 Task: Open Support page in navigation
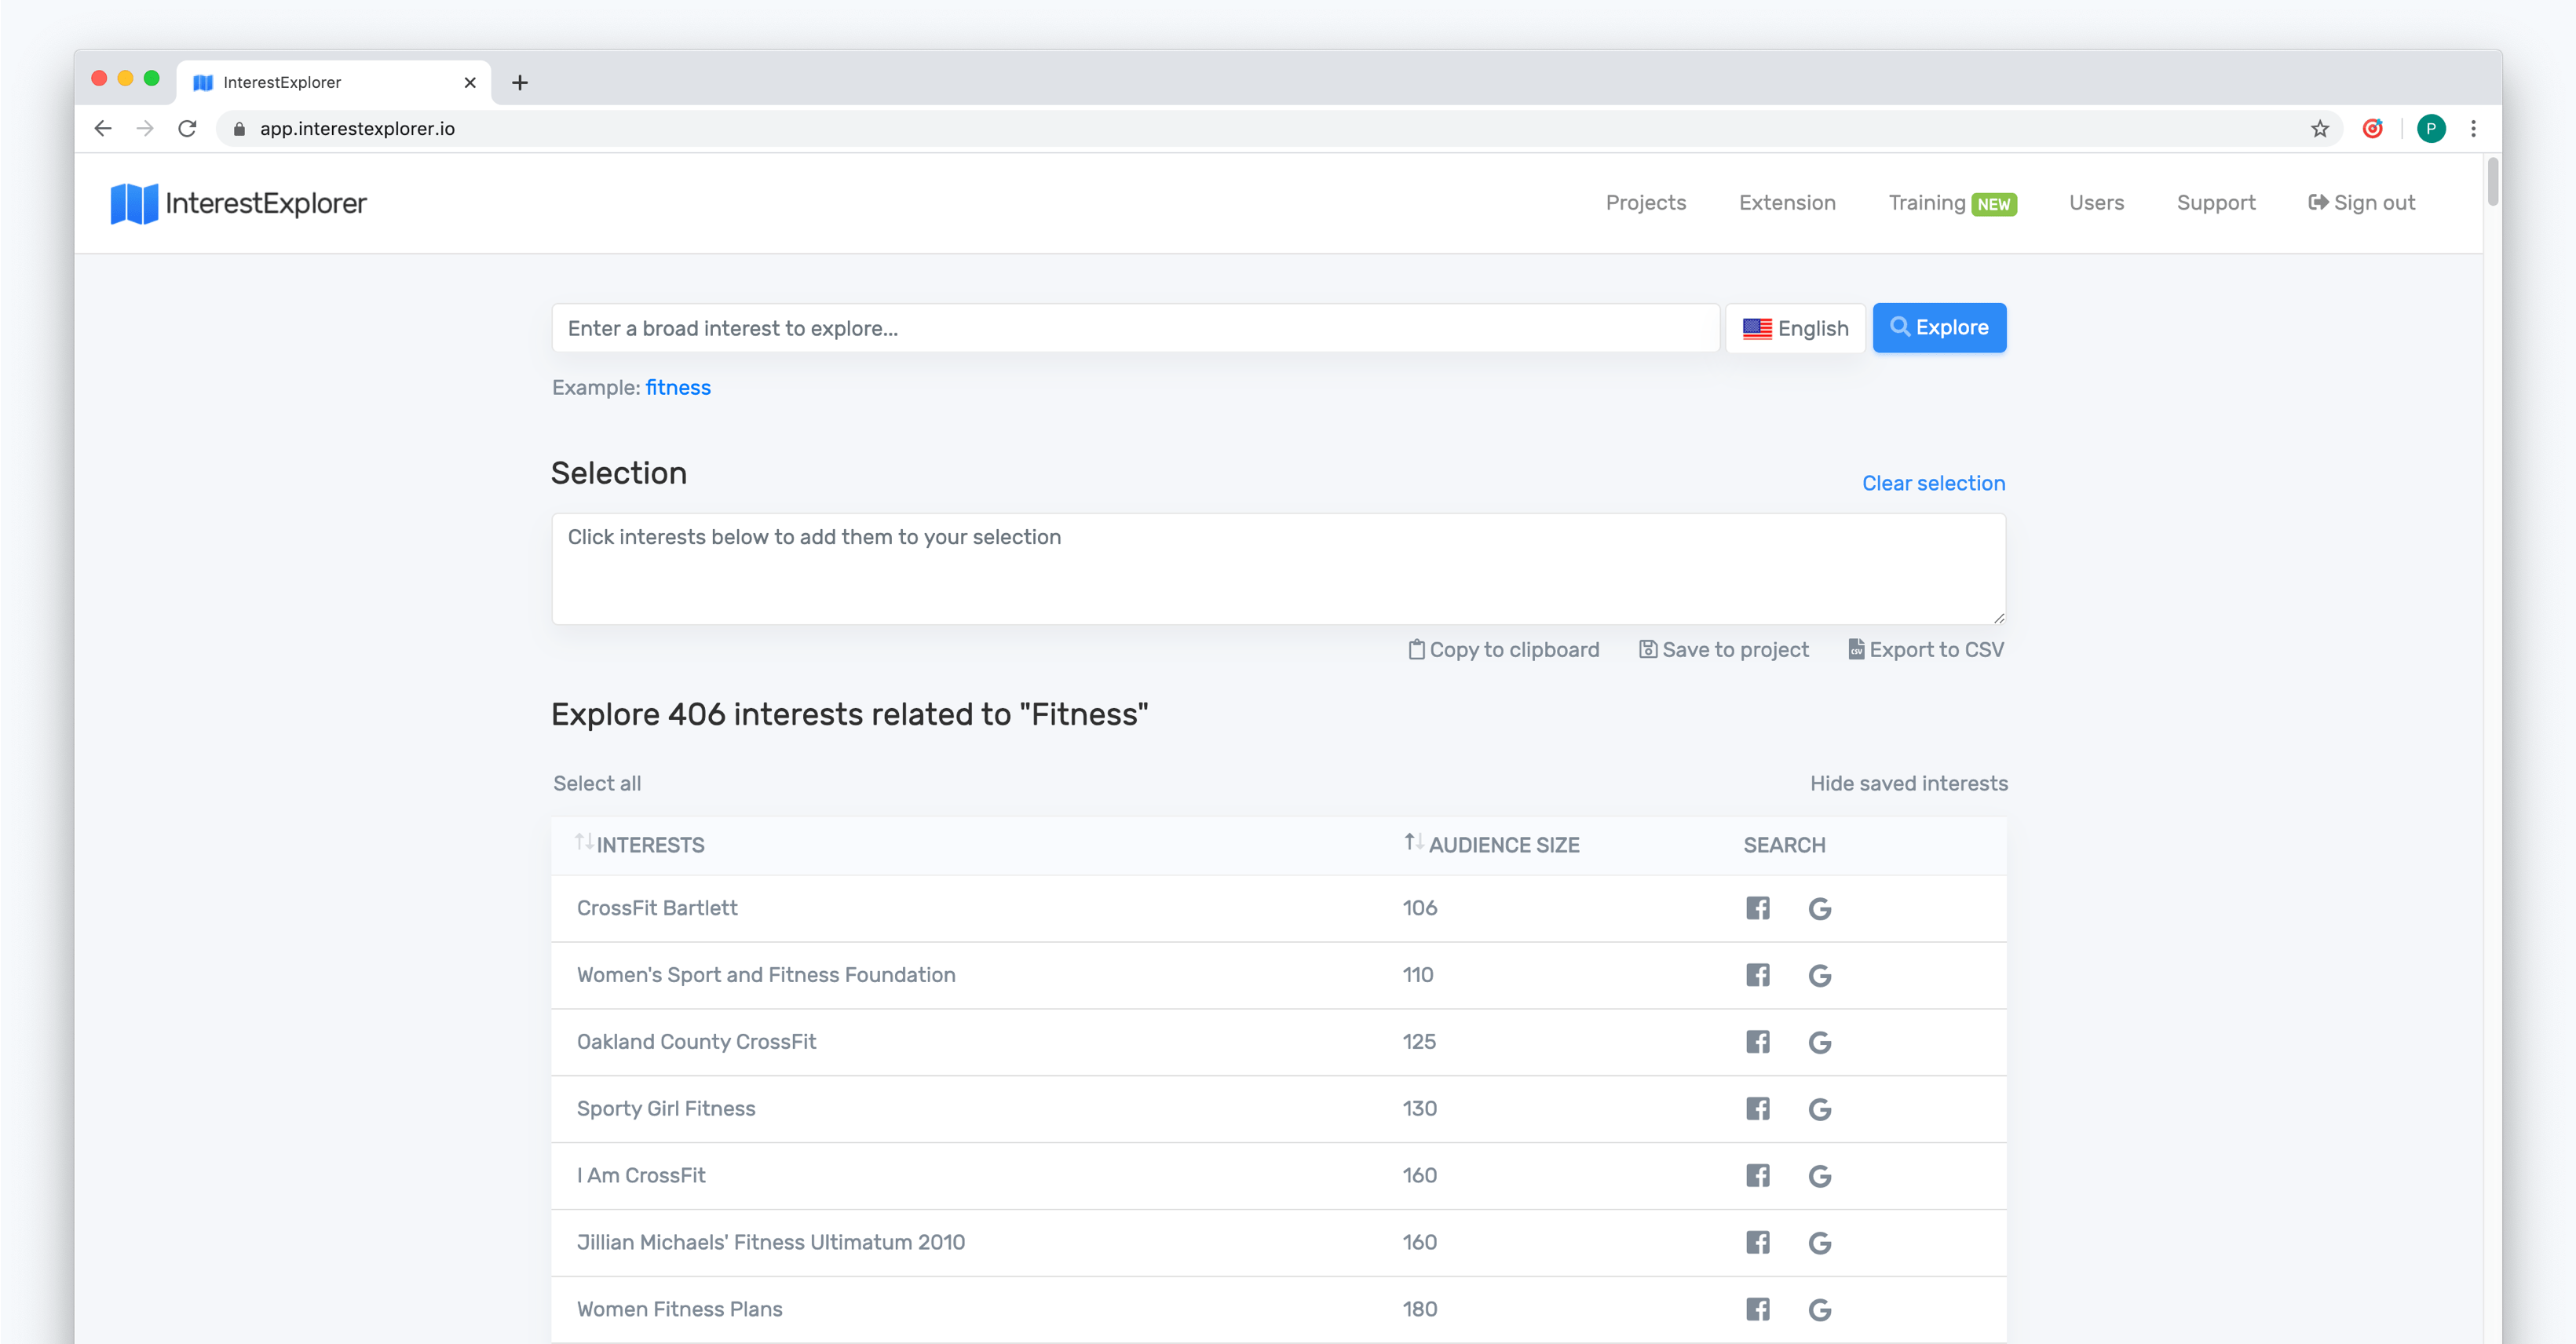[2216, 203]
